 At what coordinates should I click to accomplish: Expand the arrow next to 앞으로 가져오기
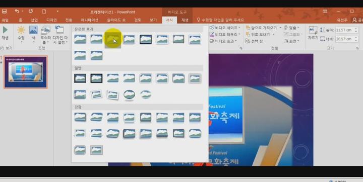[280, 28]
